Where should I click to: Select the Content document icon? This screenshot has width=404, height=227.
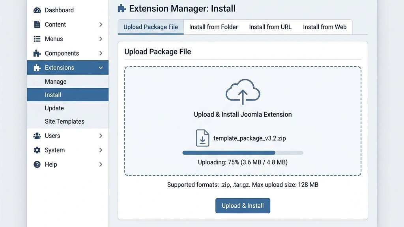pyautogui.click(x=37, y=24)
